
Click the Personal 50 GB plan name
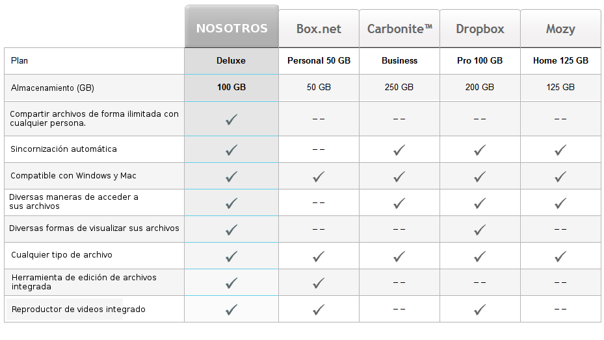[319, 61]
